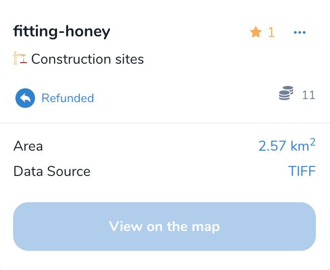Image resolution: width=330 pixels, height=270 pixels.
Task: Click the star rating number 1
Action: [271, 32]
